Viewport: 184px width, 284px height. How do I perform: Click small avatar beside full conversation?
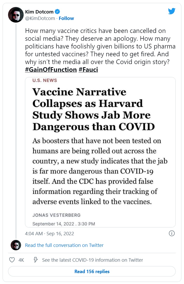[x=16, y=245]
